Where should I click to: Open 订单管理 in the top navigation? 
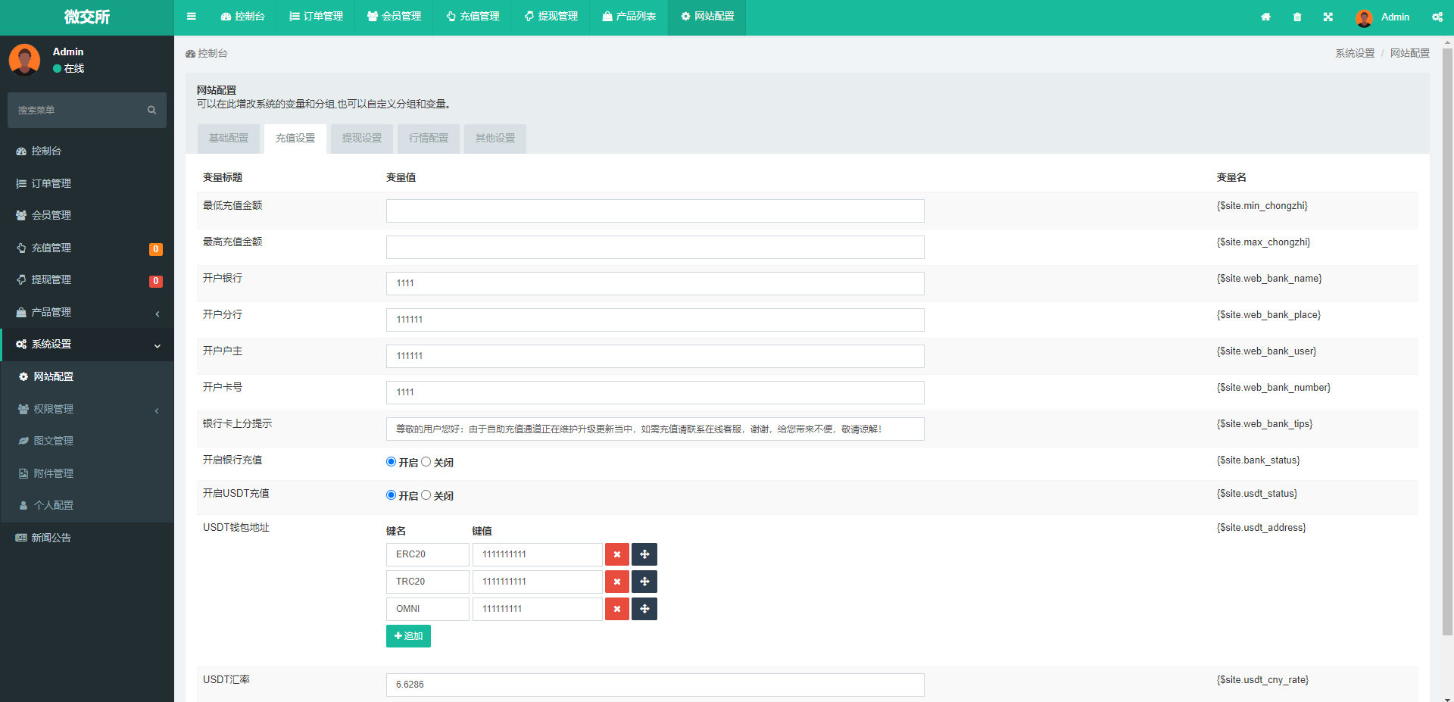[317, 17]
